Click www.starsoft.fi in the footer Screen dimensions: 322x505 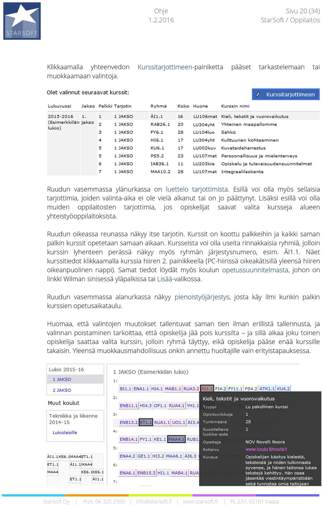pos(200,502)
